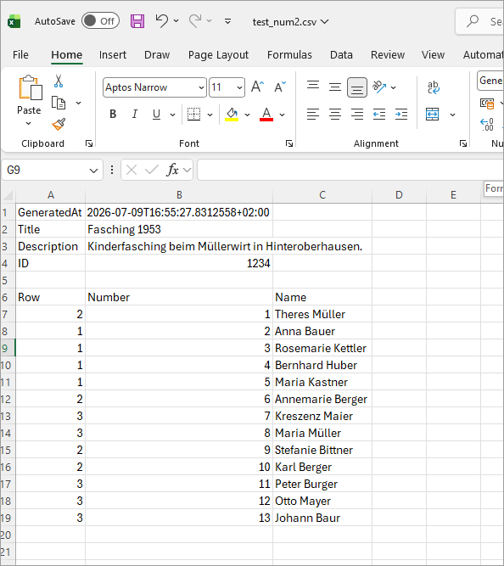The width and height of the screenshot is (504, 566).
Task: Open the font size 11 dropdown
Action: (239, 87)
